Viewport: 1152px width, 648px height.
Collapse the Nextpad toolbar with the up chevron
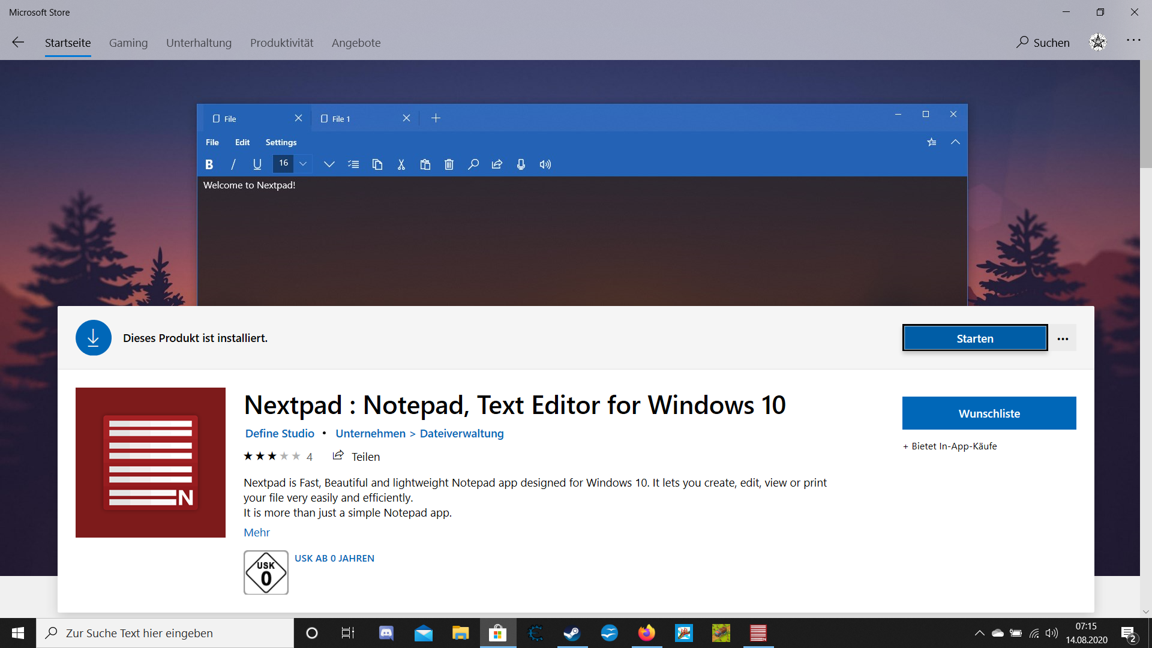[955, 142]
